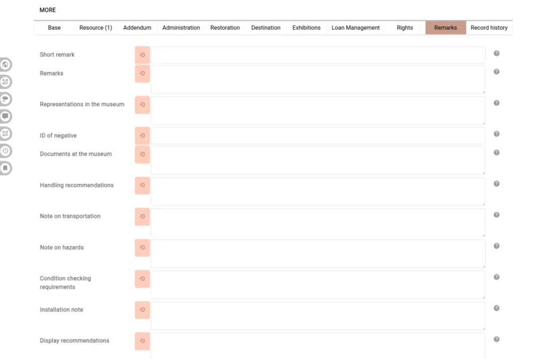This screenshot has height=359, width=546.
Task: Click the 'Note on hazards' label
Action: 62,248
